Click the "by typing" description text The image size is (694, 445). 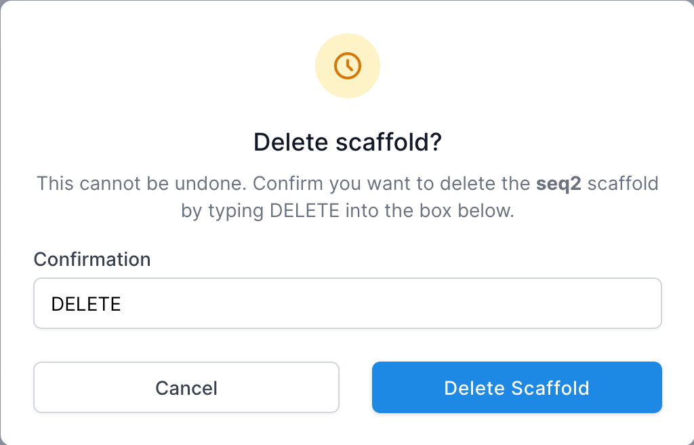coord(222,211)
